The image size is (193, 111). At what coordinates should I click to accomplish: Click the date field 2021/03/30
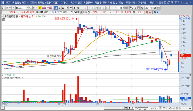point(151,8)
